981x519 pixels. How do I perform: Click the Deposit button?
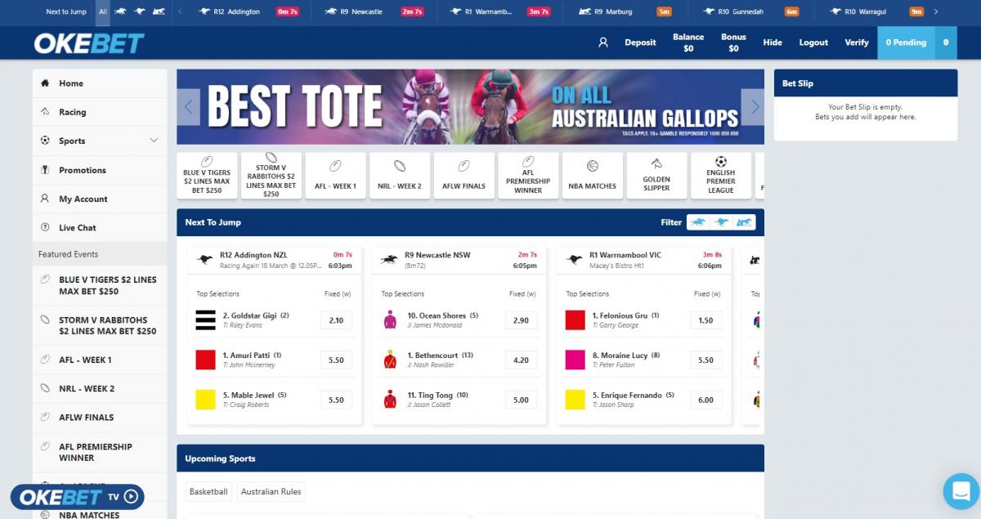click(x=640, y=43)
